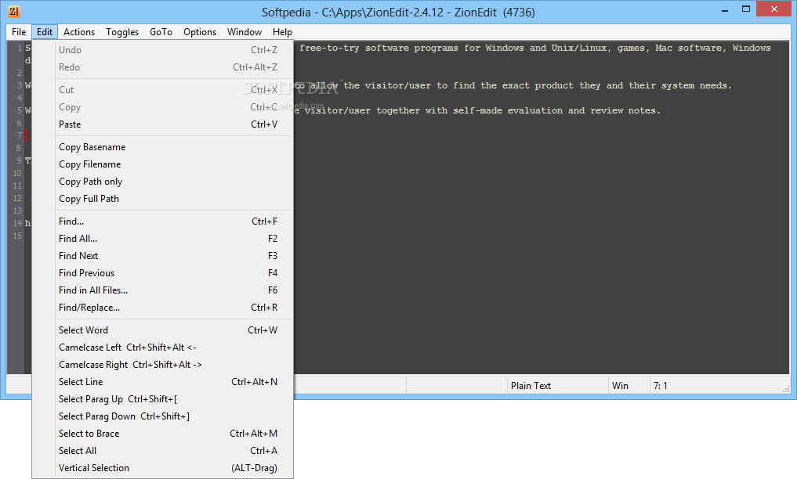
Task: Click Win line-ending indicator in status bar
Action: pyautogui.click(x=620, y=386)
